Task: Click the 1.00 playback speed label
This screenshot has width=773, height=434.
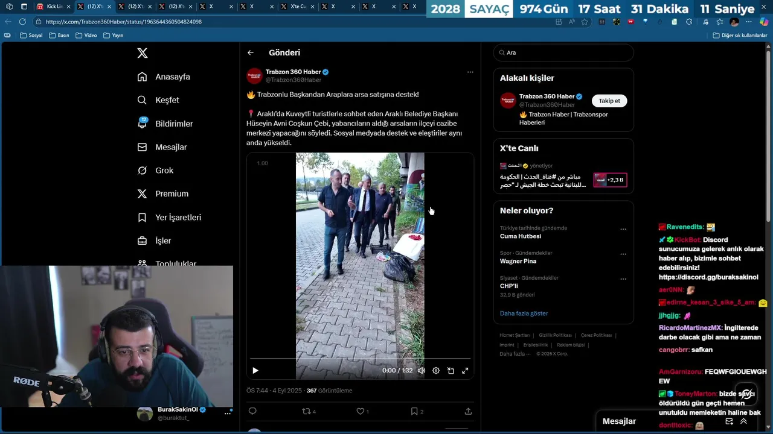Action: point(262,163)
